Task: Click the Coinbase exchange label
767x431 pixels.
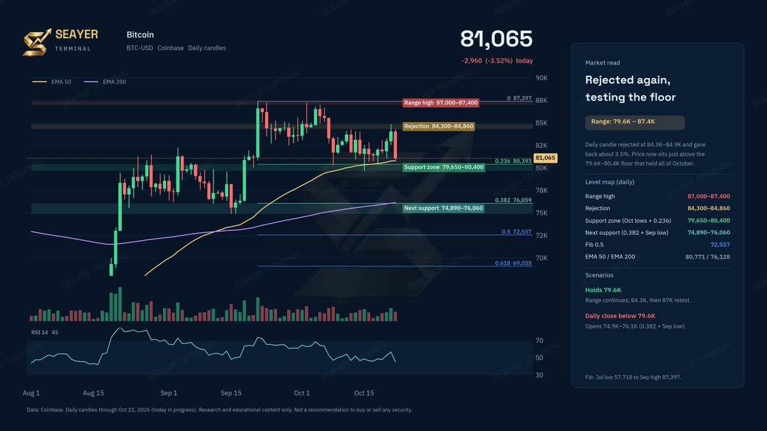Action: (x=171, y=48)
